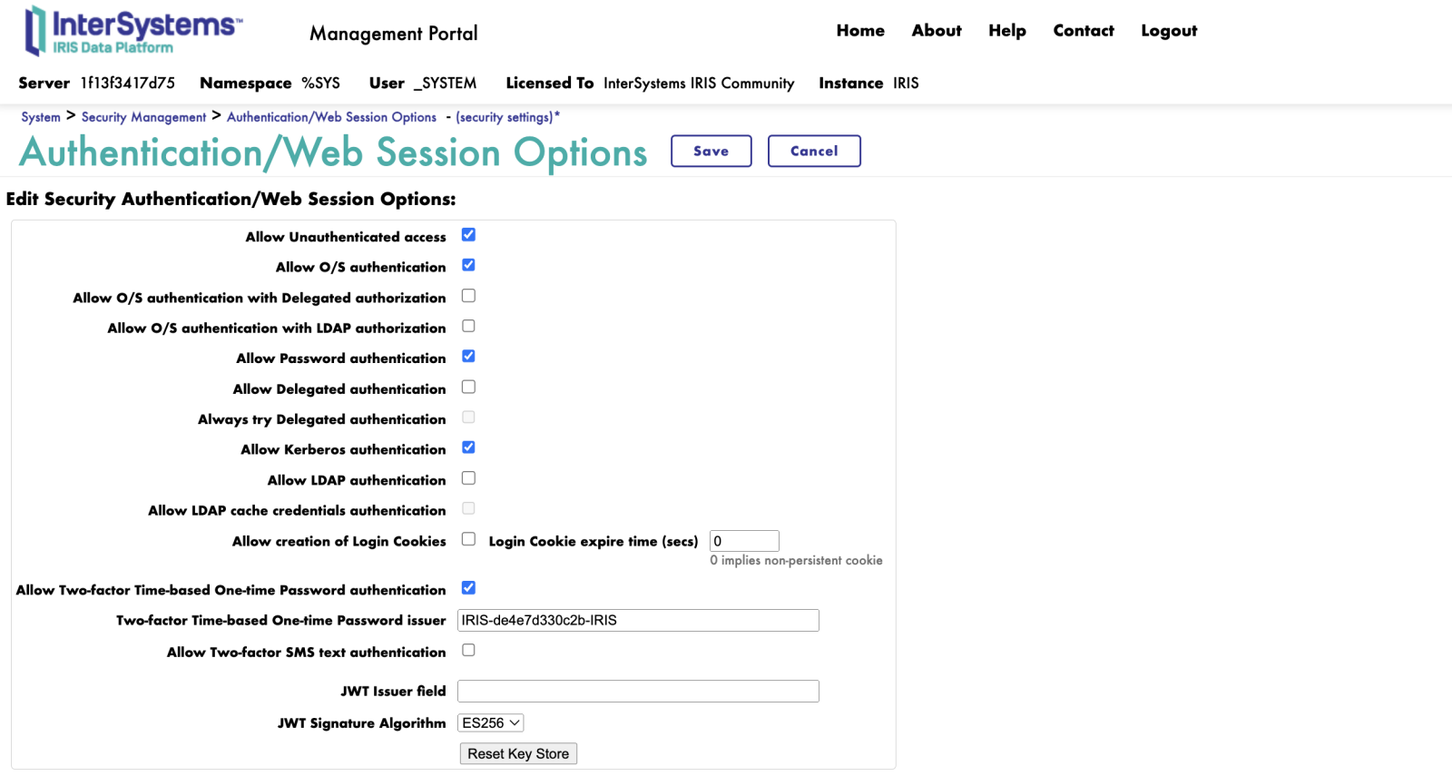Expand the JWT Signature Algorithm dropdown
This screenshot has height=776, width=1452.
pyautogui.click(x=490, y=723)
